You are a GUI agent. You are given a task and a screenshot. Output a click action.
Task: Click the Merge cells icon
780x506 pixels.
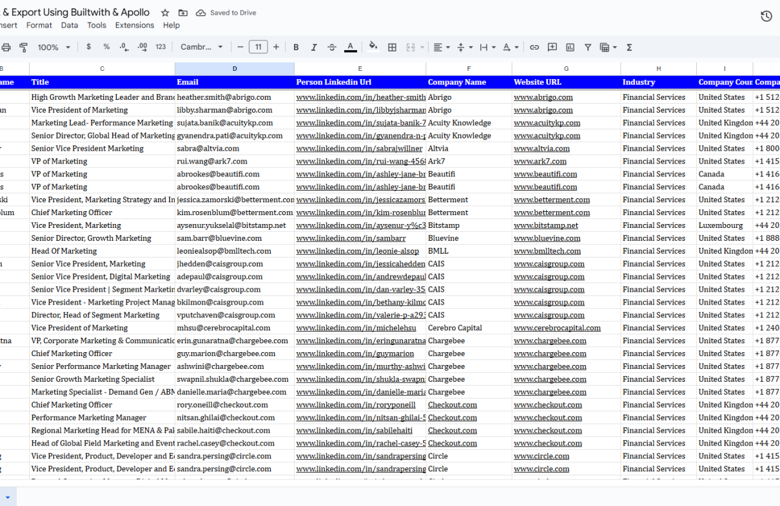410,47
